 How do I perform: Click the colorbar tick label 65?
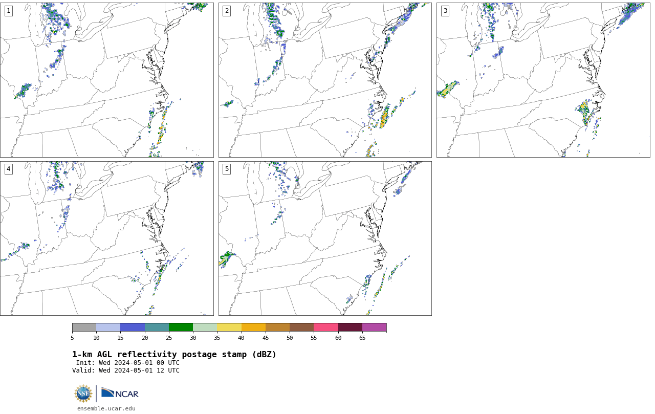(x=362, y=338)
